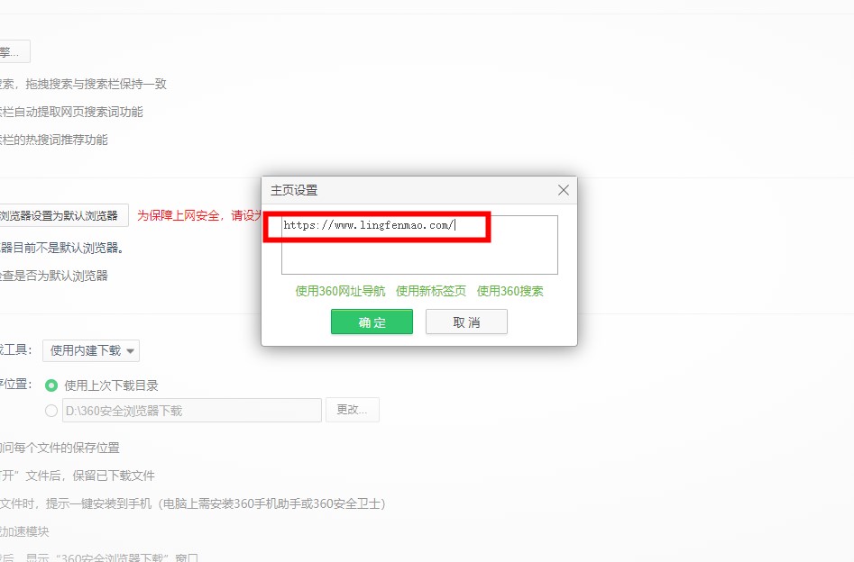Select the custom download path radio button
The height and width of the screenshot is (562, 854).
[x=51, y=411]
